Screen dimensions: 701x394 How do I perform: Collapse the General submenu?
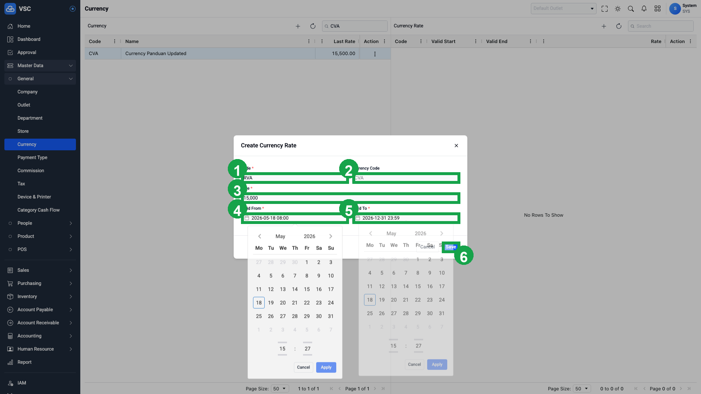[x=40, y=79]
